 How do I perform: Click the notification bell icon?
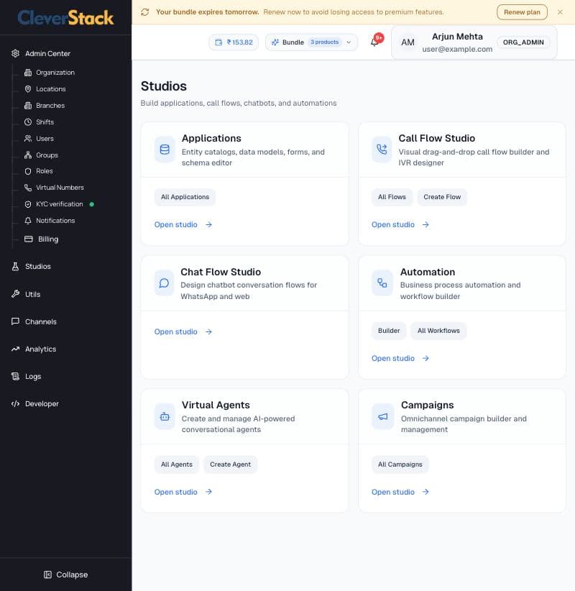375,42
